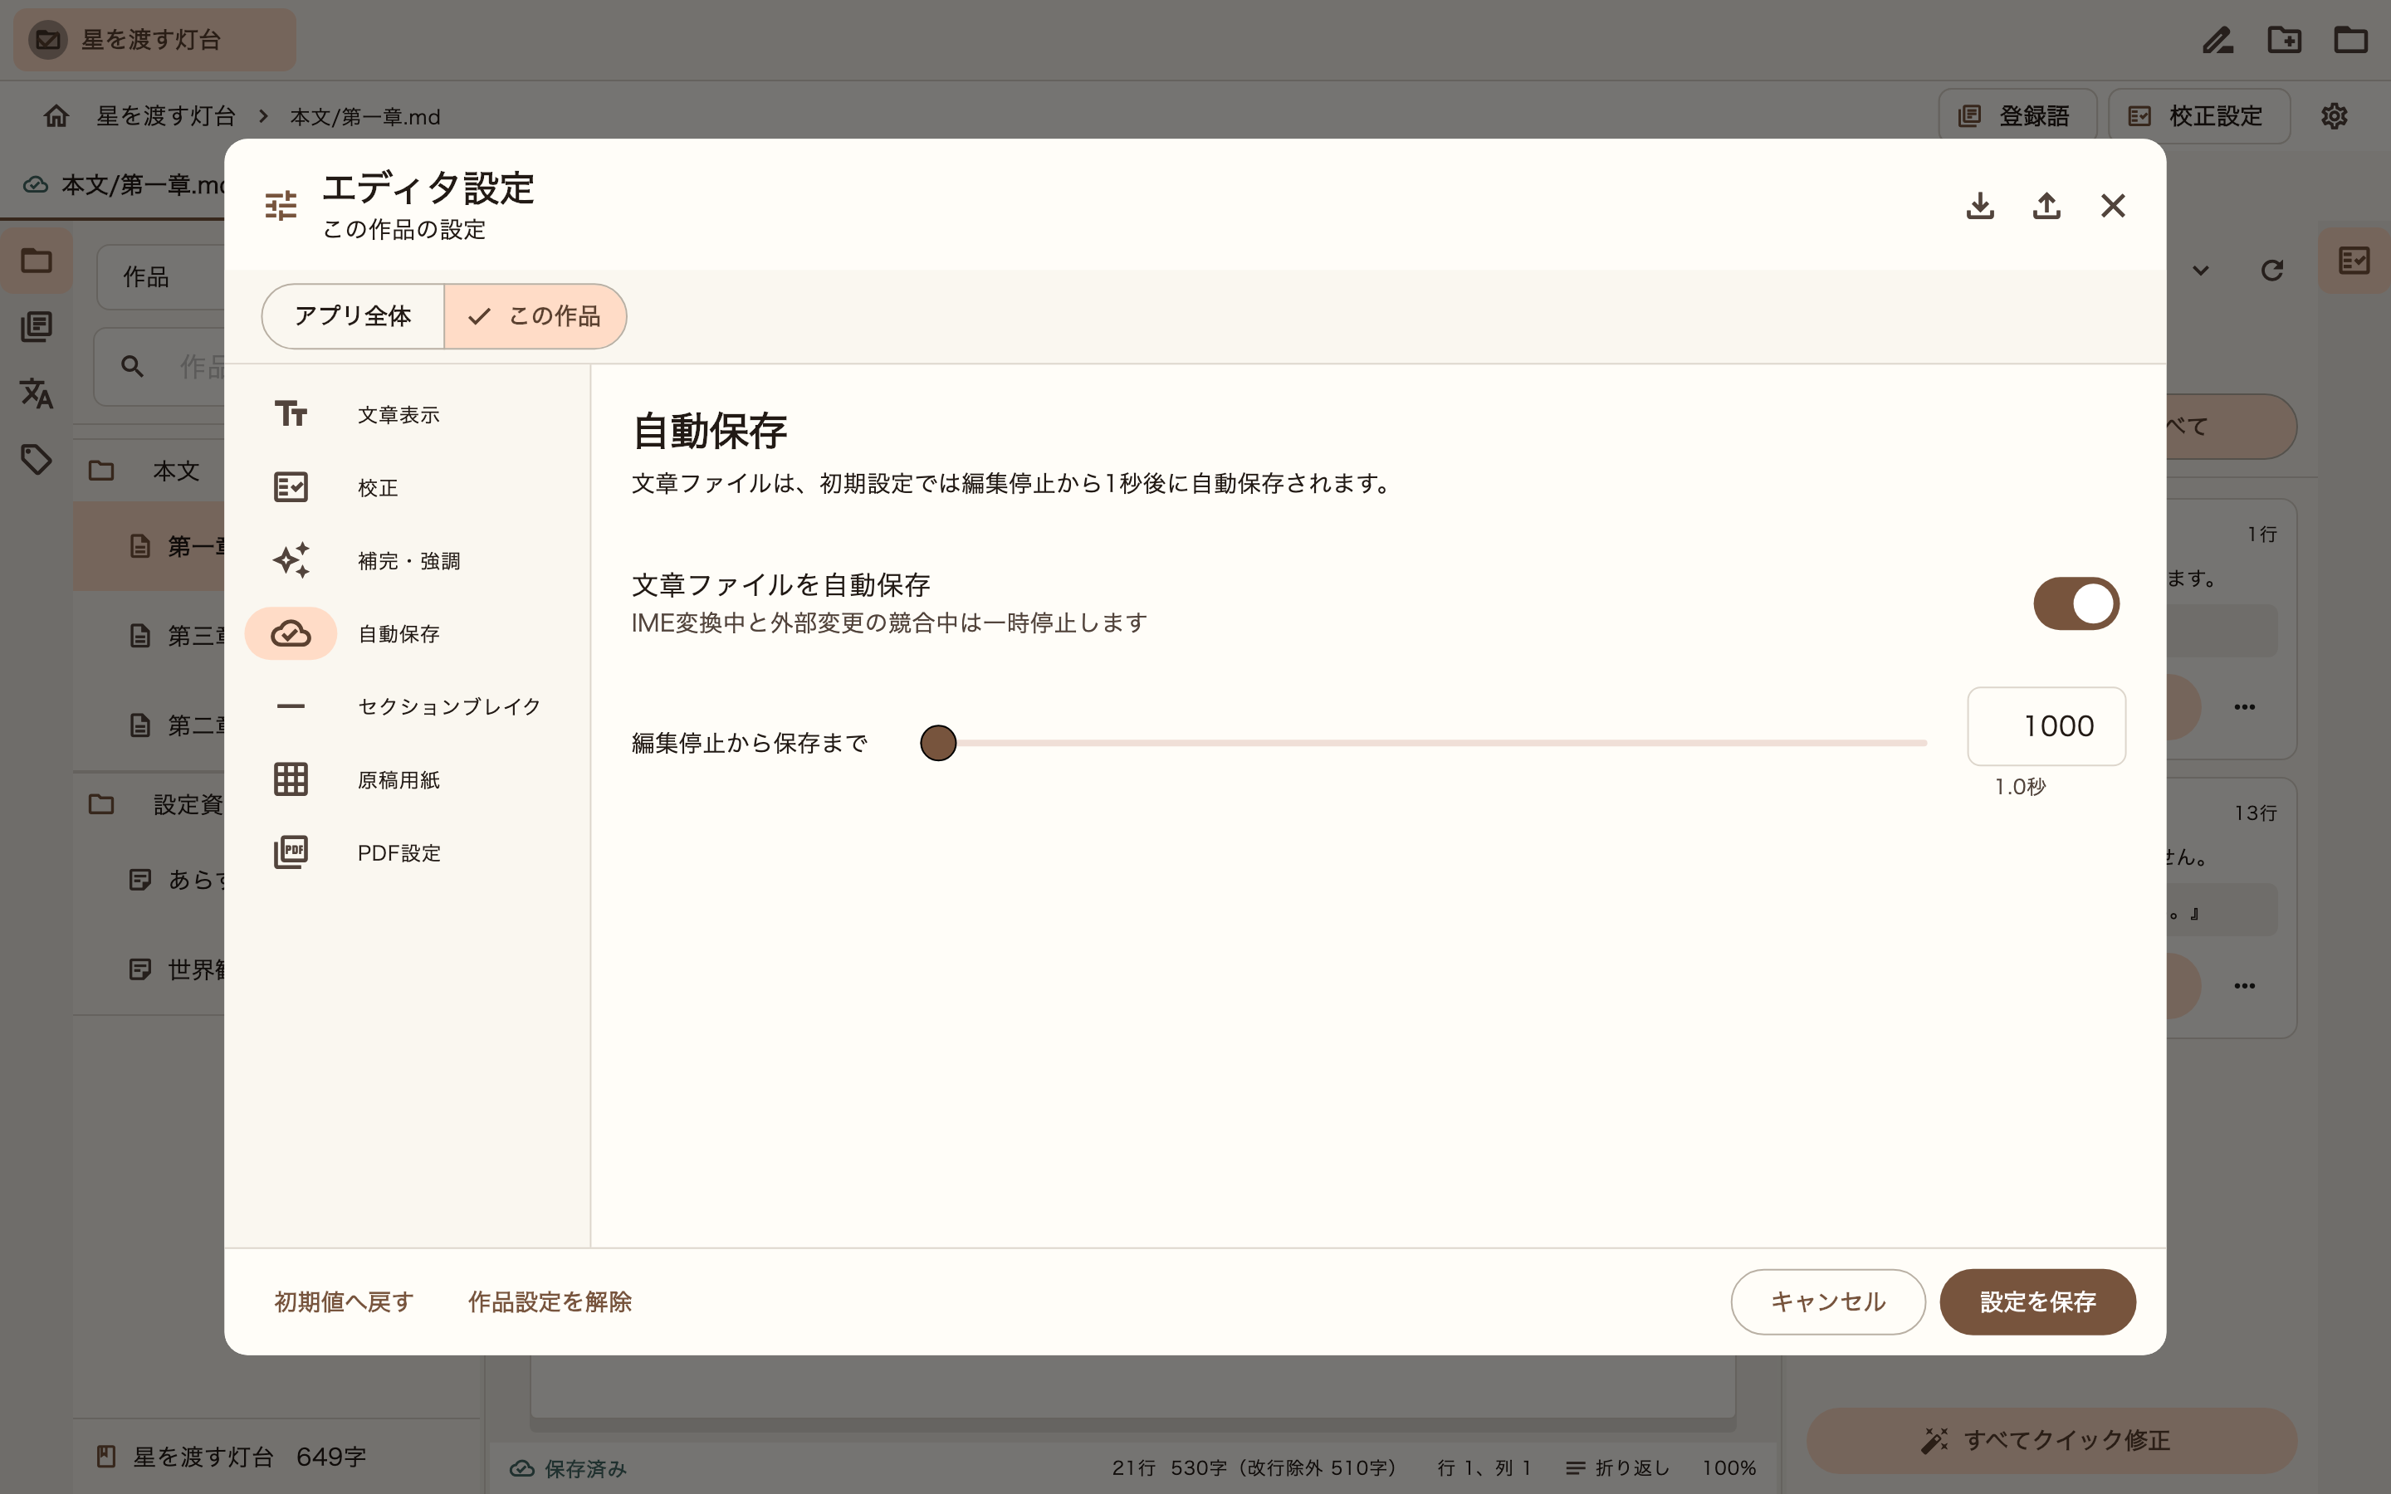This screenshot has width=2391, height=1494.
Task: Click the new folder icon at top right
Action: tap(2284, 40)
